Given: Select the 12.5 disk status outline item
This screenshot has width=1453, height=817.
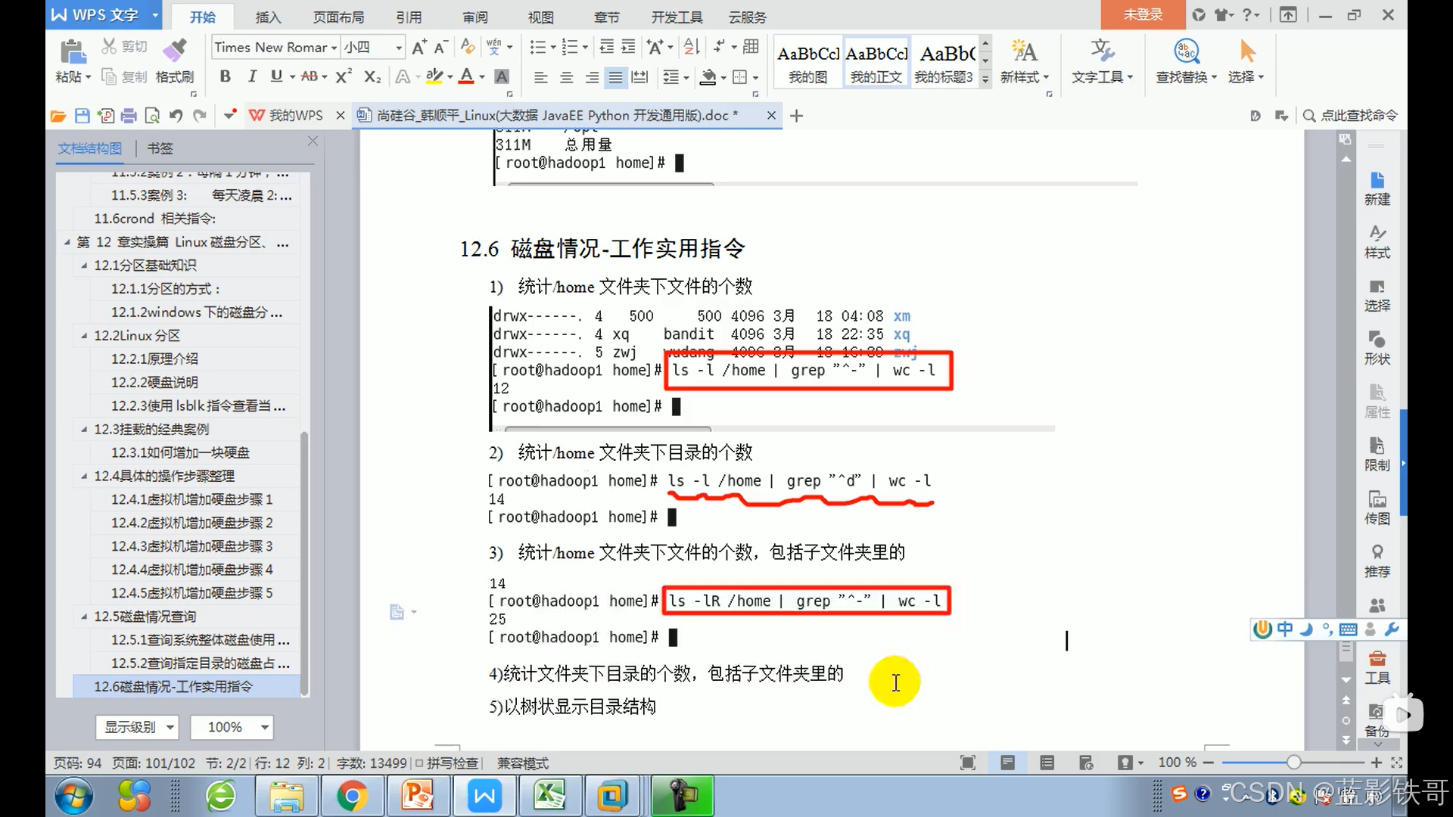Looking at the screenshot, I should pyautogui.click(x=145, y=617).
